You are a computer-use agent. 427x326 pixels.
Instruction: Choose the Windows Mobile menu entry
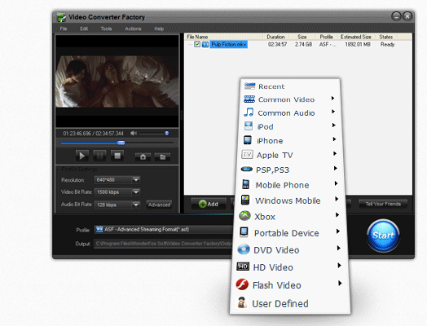pos(289,200)
